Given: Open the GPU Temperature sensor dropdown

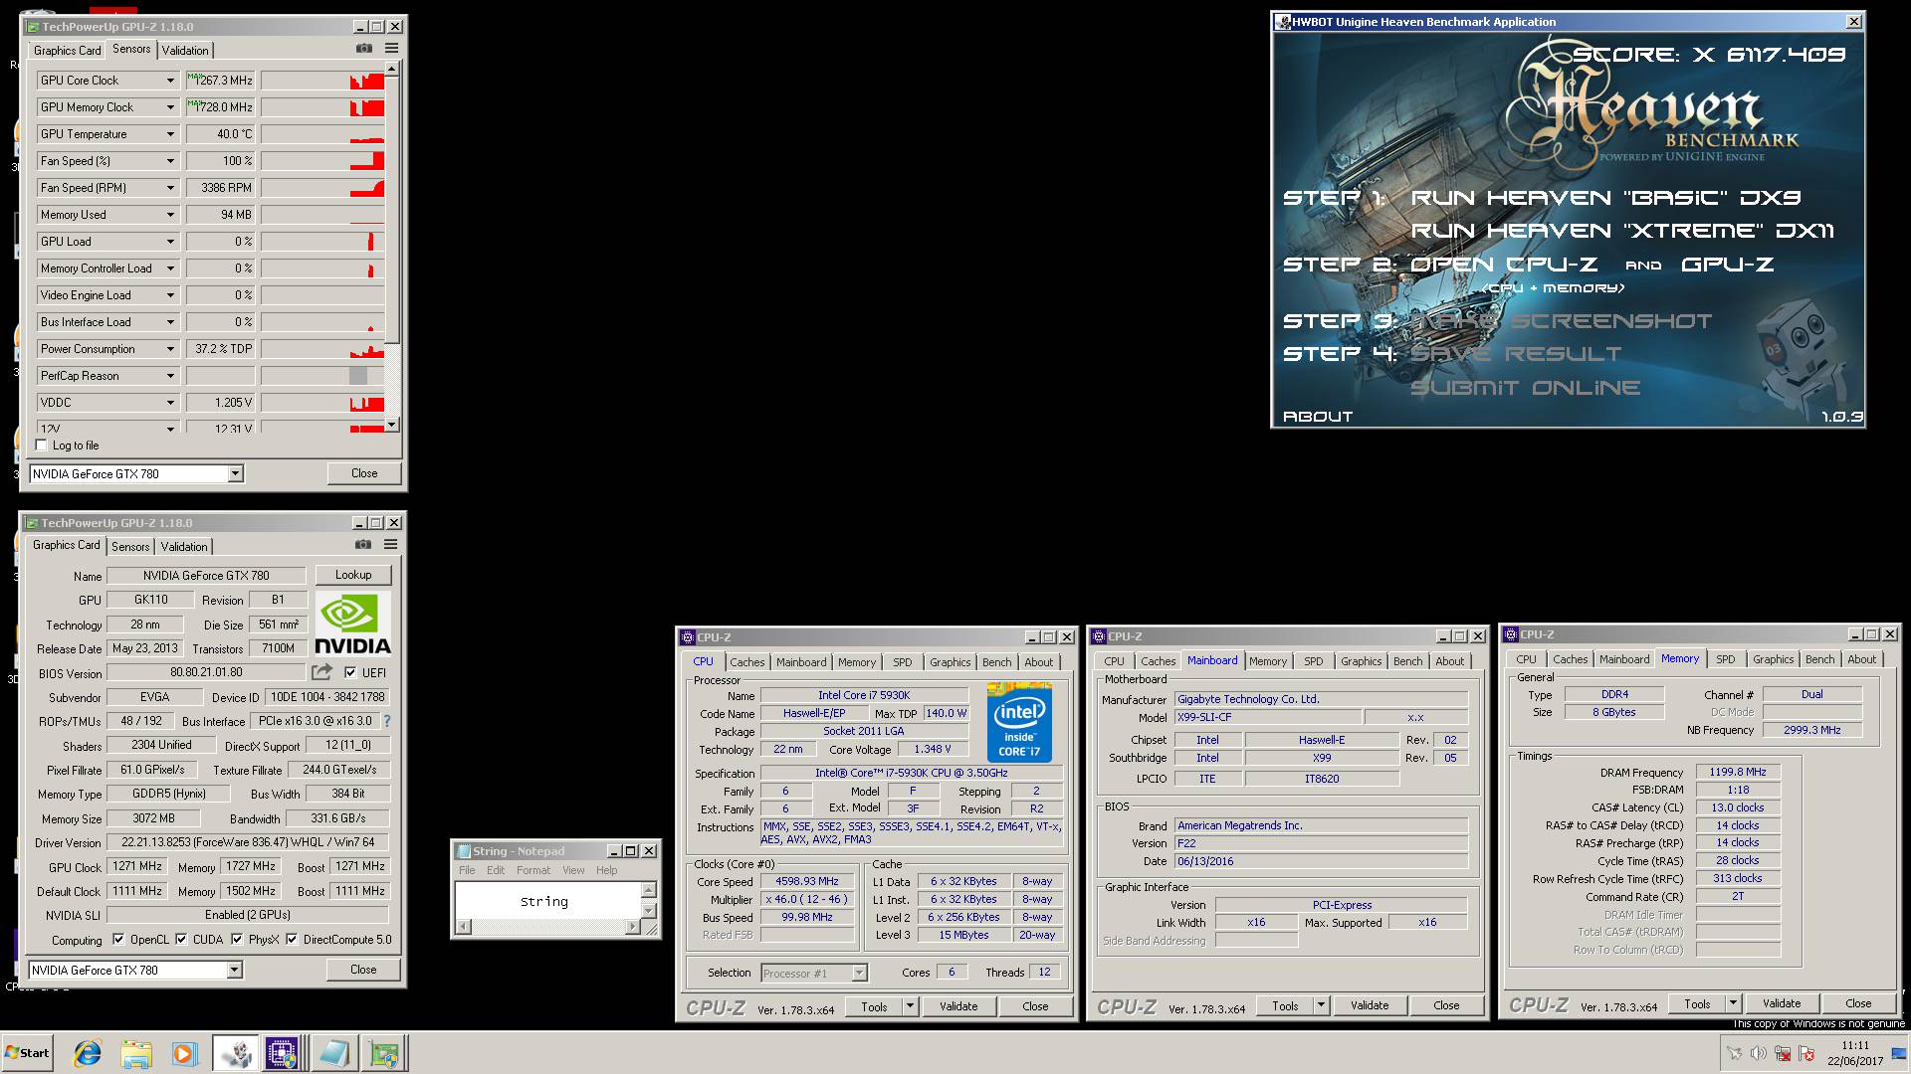Looking at the screenshot, I should tap(170, 134).
